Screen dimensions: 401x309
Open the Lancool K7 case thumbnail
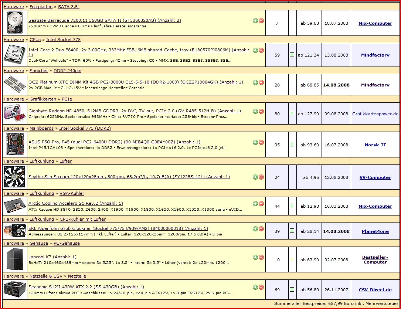pos(15,259)
